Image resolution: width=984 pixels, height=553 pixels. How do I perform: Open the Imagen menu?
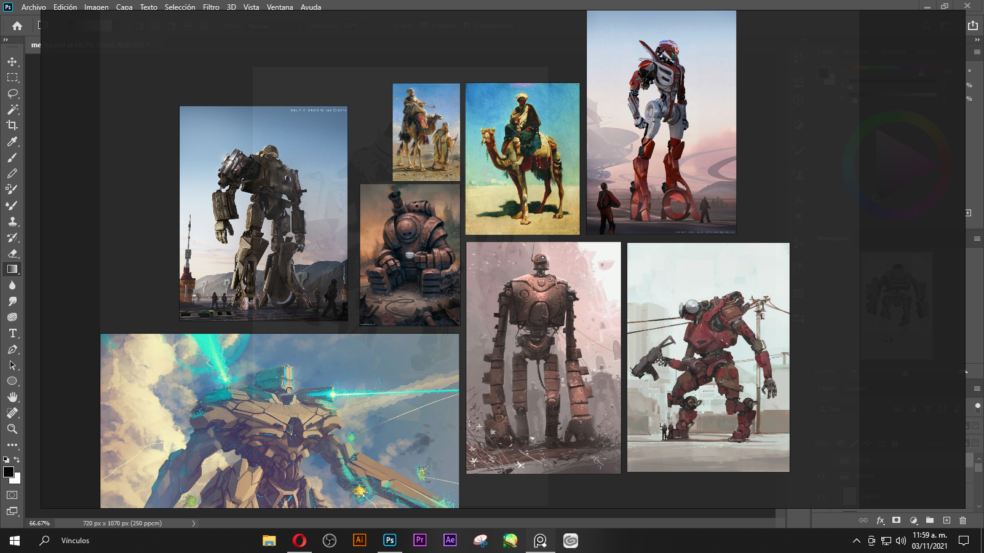tap(97, 7)
